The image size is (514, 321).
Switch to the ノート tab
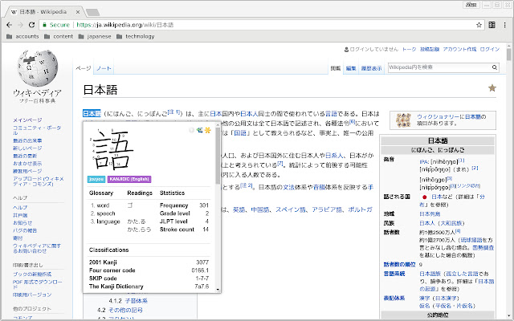tap(104, 69)
